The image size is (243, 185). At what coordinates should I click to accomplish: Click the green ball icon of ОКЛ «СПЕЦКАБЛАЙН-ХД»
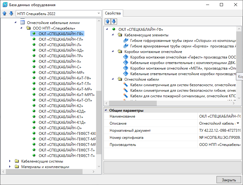[34, 50]
